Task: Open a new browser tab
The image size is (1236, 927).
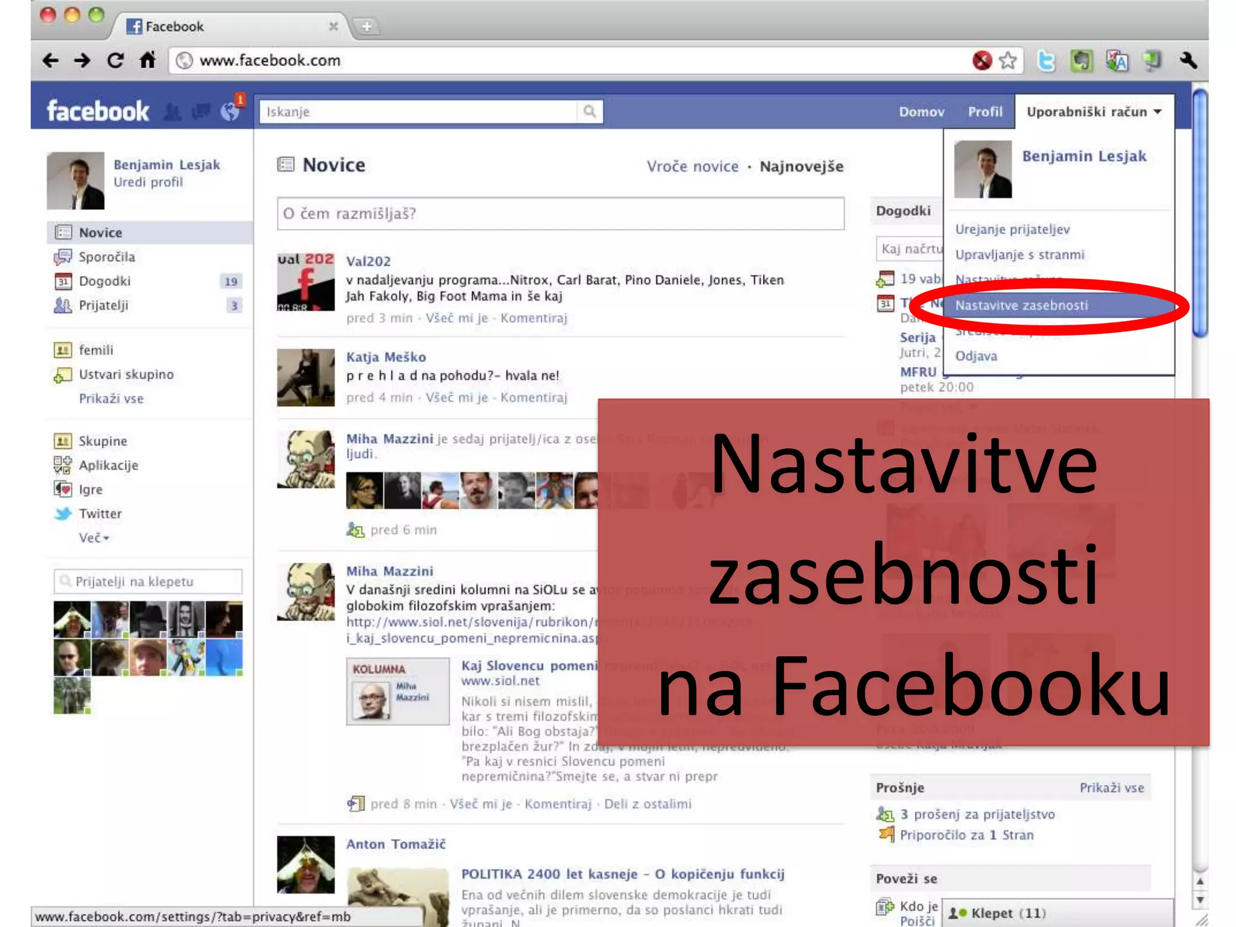Action: [366, 27]
